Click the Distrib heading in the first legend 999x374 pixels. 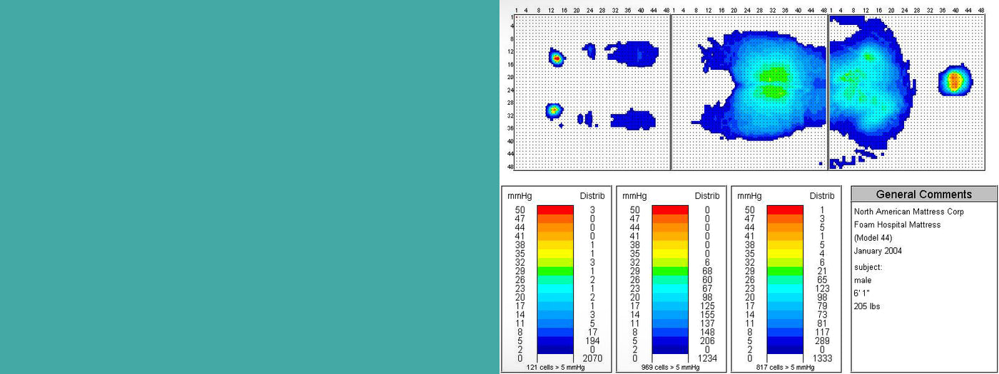pyautogui.click(x=592, y=196)
